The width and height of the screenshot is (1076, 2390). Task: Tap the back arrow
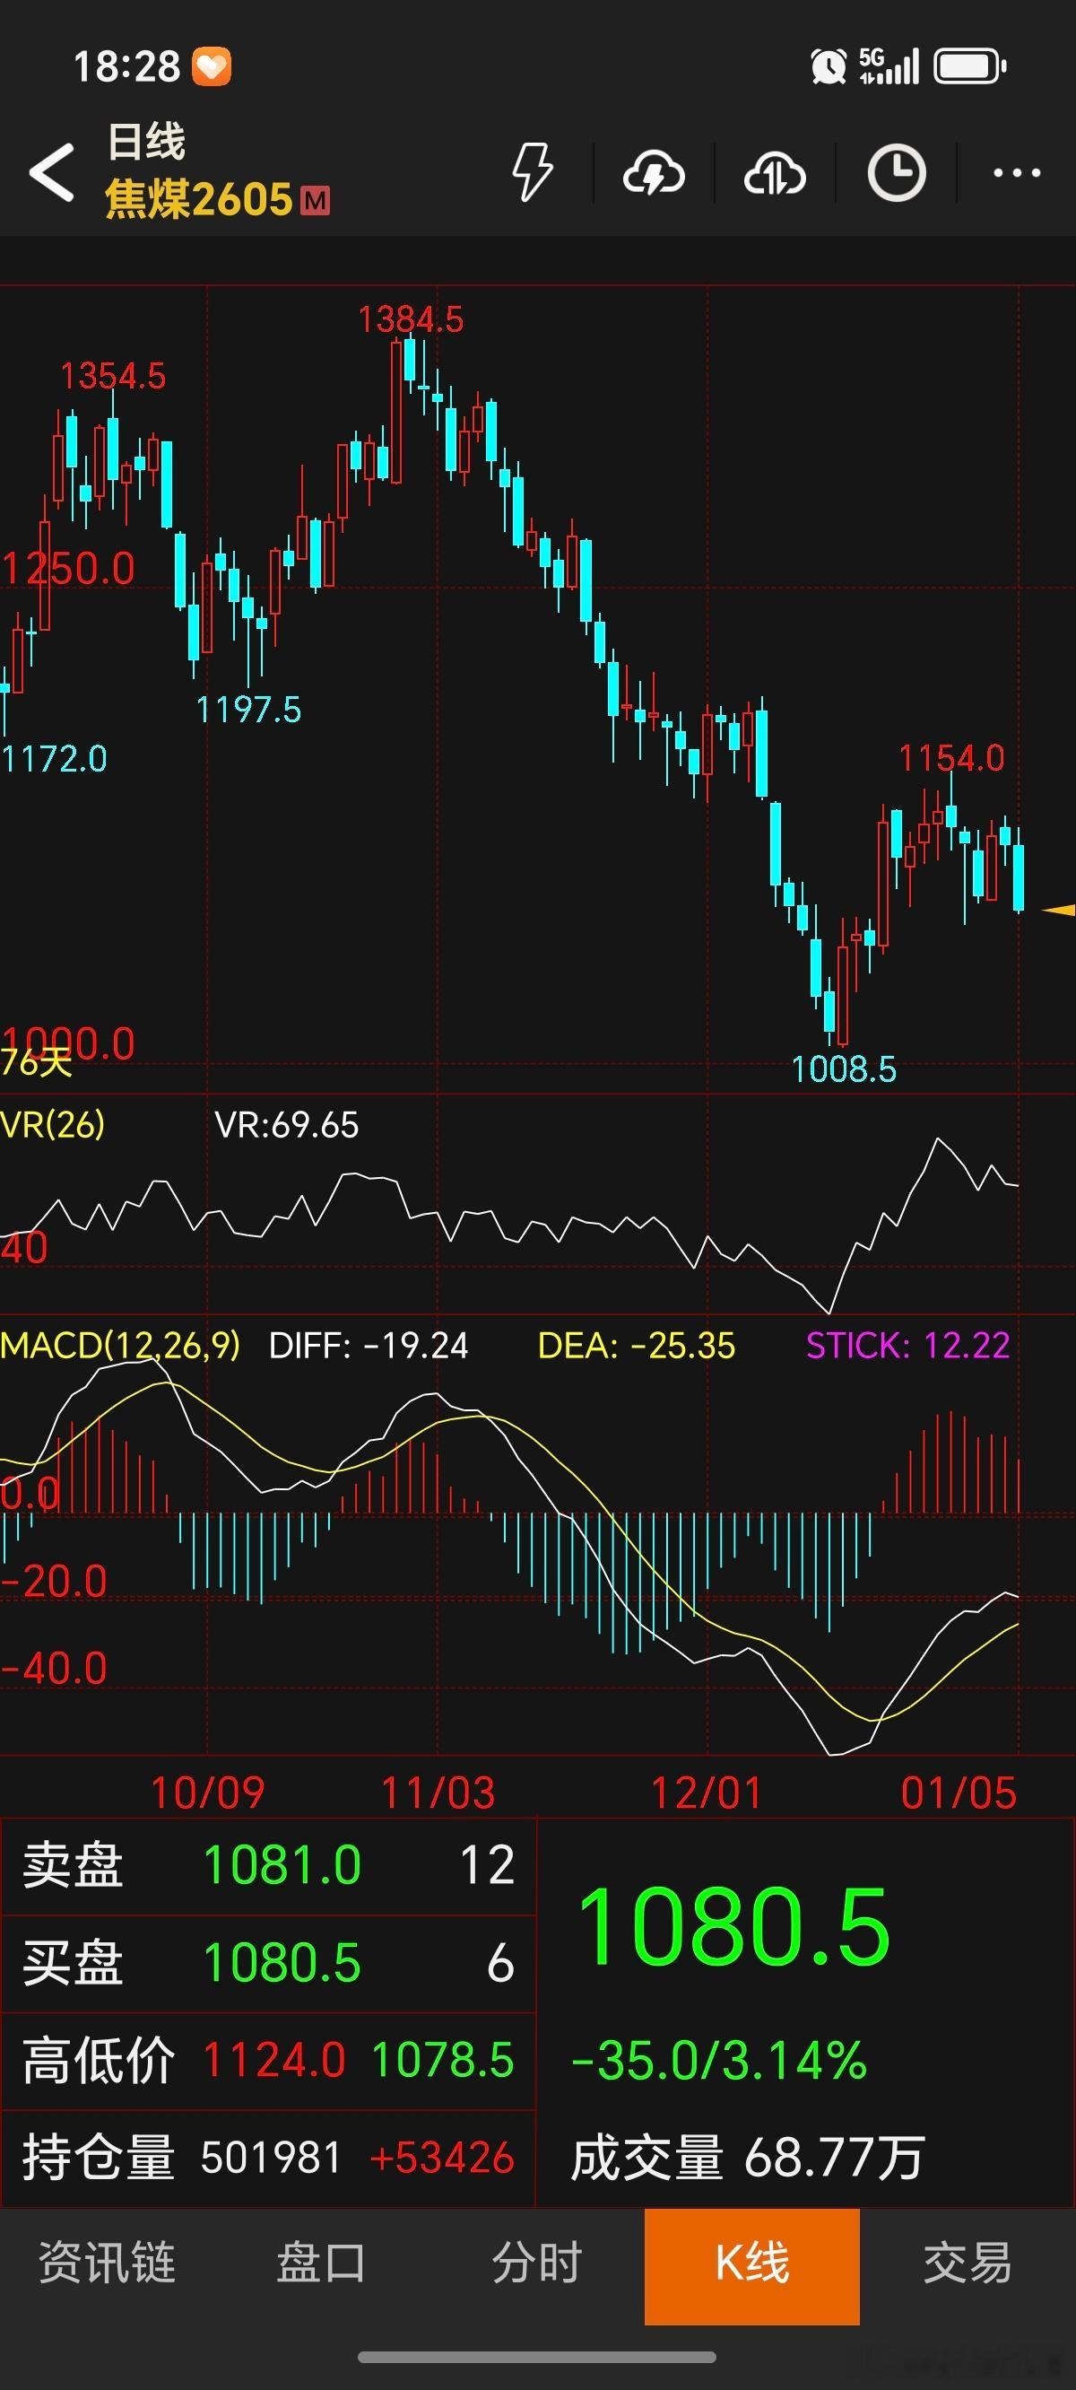(x=52, y=172)
